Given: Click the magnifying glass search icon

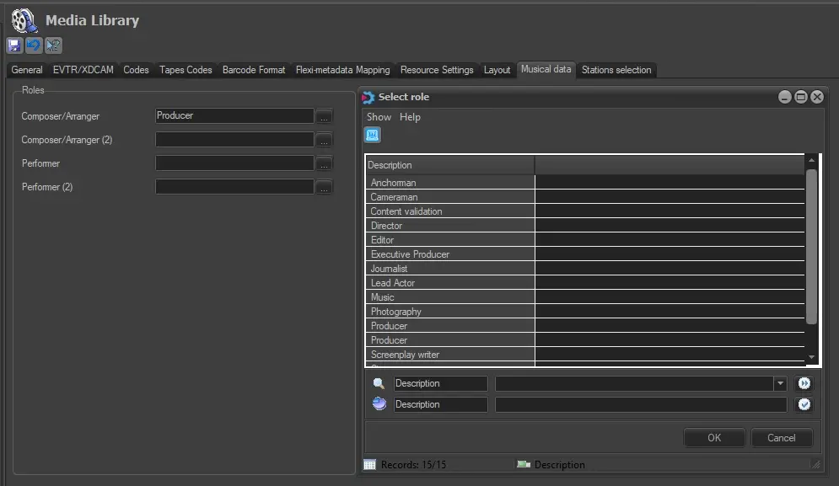Looking at the screenshot, I should [379, 383].
